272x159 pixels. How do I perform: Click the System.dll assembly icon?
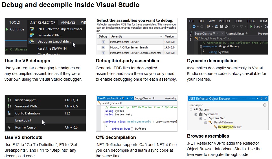click(x=201, y=114)
